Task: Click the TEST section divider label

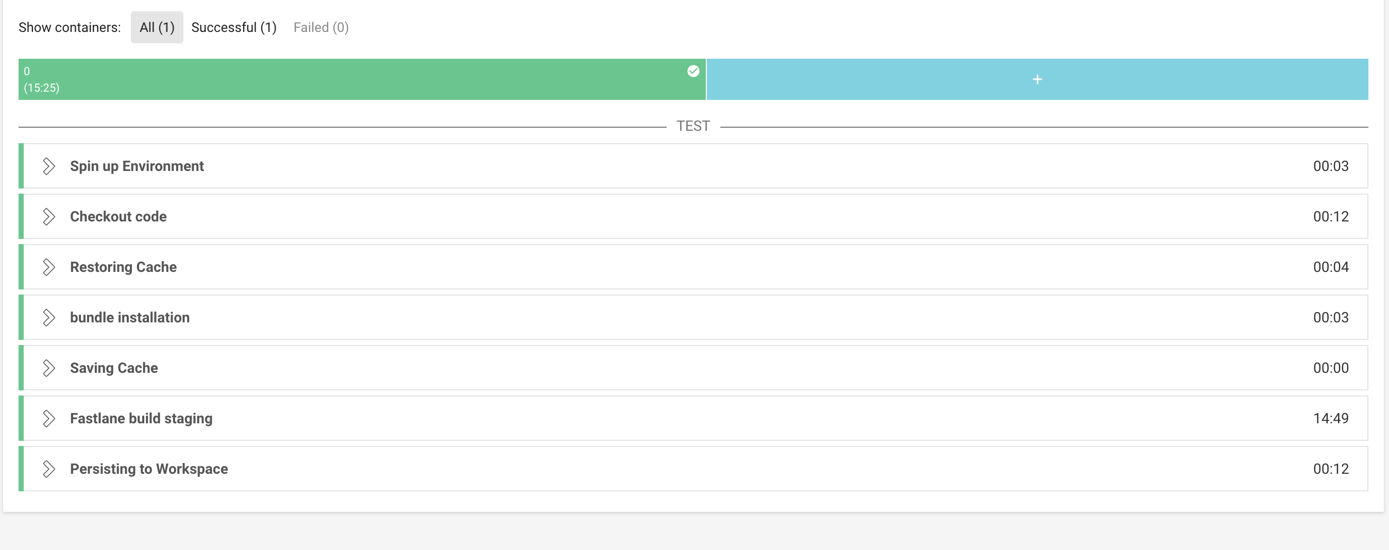Action: [x=693, y=126]
